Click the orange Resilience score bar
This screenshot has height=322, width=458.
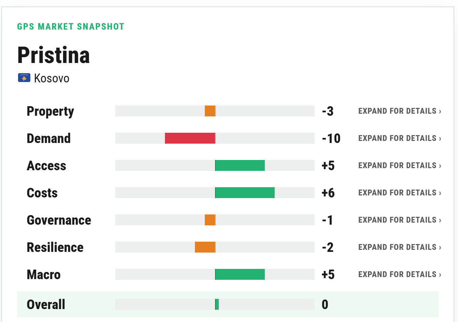pos(205,247)
